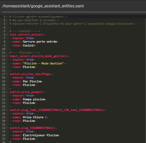
Task: Collapse the line 27 switch.plug_lumi block
Action: pyautogui.click(x=7, y=110)
